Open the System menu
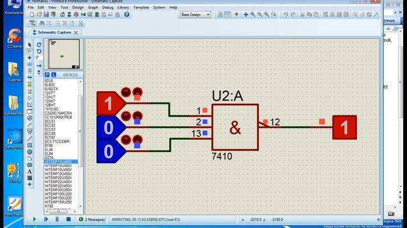 click(159, 7)
